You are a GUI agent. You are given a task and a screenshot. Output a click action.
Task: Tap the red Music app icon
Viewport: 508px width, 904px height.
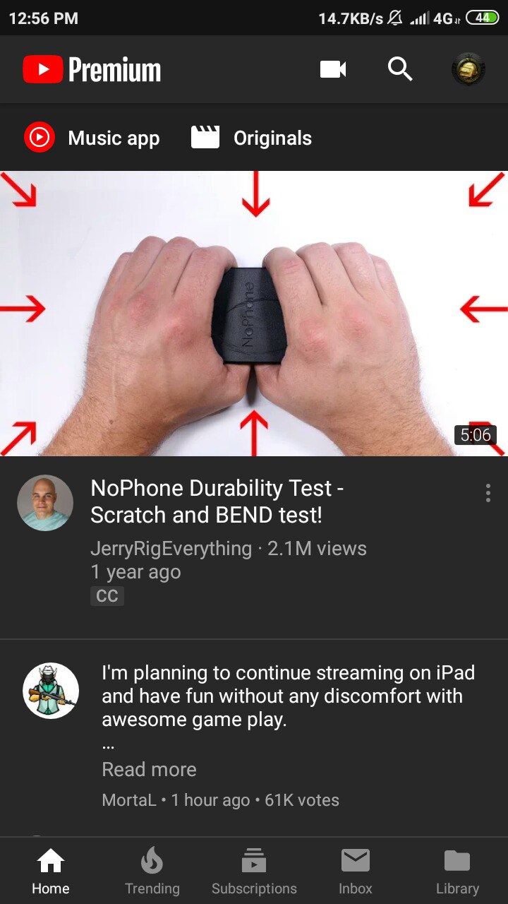[x=39, y=137]
